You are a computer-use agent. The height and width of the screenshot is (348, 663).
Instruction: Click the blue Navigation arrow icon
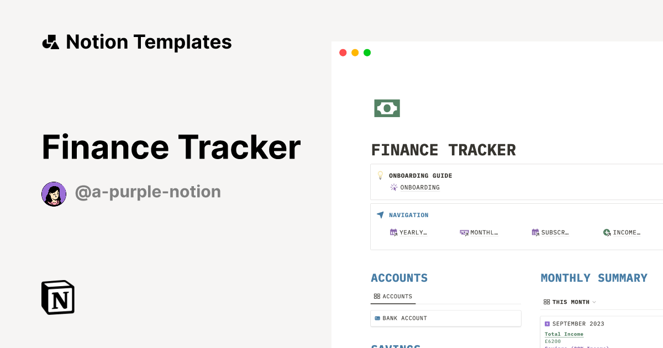[x=380, y=215]
